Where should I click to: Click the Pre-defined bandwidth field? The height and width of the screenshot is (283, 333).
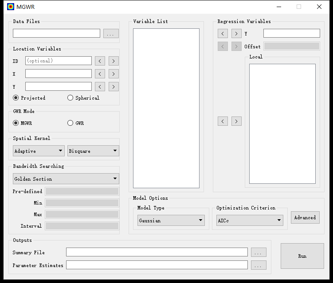82,191
